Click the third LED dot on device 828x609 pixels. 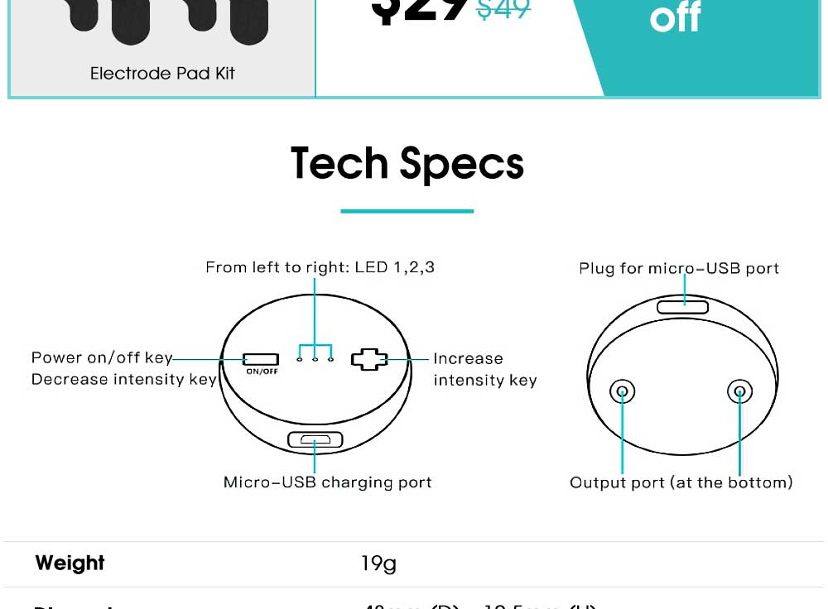click(x=331, y=359)
